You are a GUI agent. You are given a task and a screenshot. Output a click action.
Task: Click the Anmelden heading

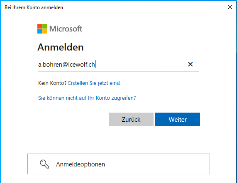click(61, 47)
